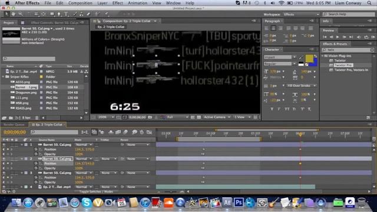Click Position stopwatch under layer 1

pos(35,149)
